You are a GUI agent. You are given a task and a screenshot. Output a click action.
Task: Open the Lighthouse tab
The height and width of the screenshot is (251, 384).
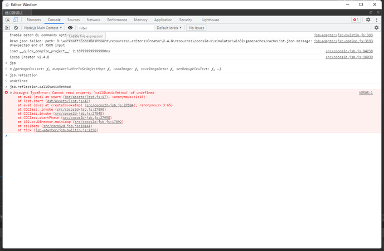pyautogui.click(x=210, y=20)
